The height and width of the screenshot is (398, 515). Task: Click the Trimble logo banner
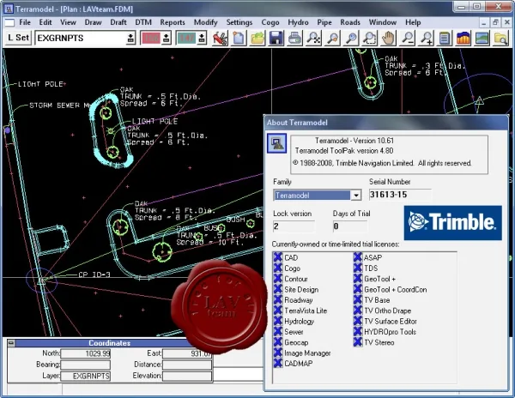452,223
